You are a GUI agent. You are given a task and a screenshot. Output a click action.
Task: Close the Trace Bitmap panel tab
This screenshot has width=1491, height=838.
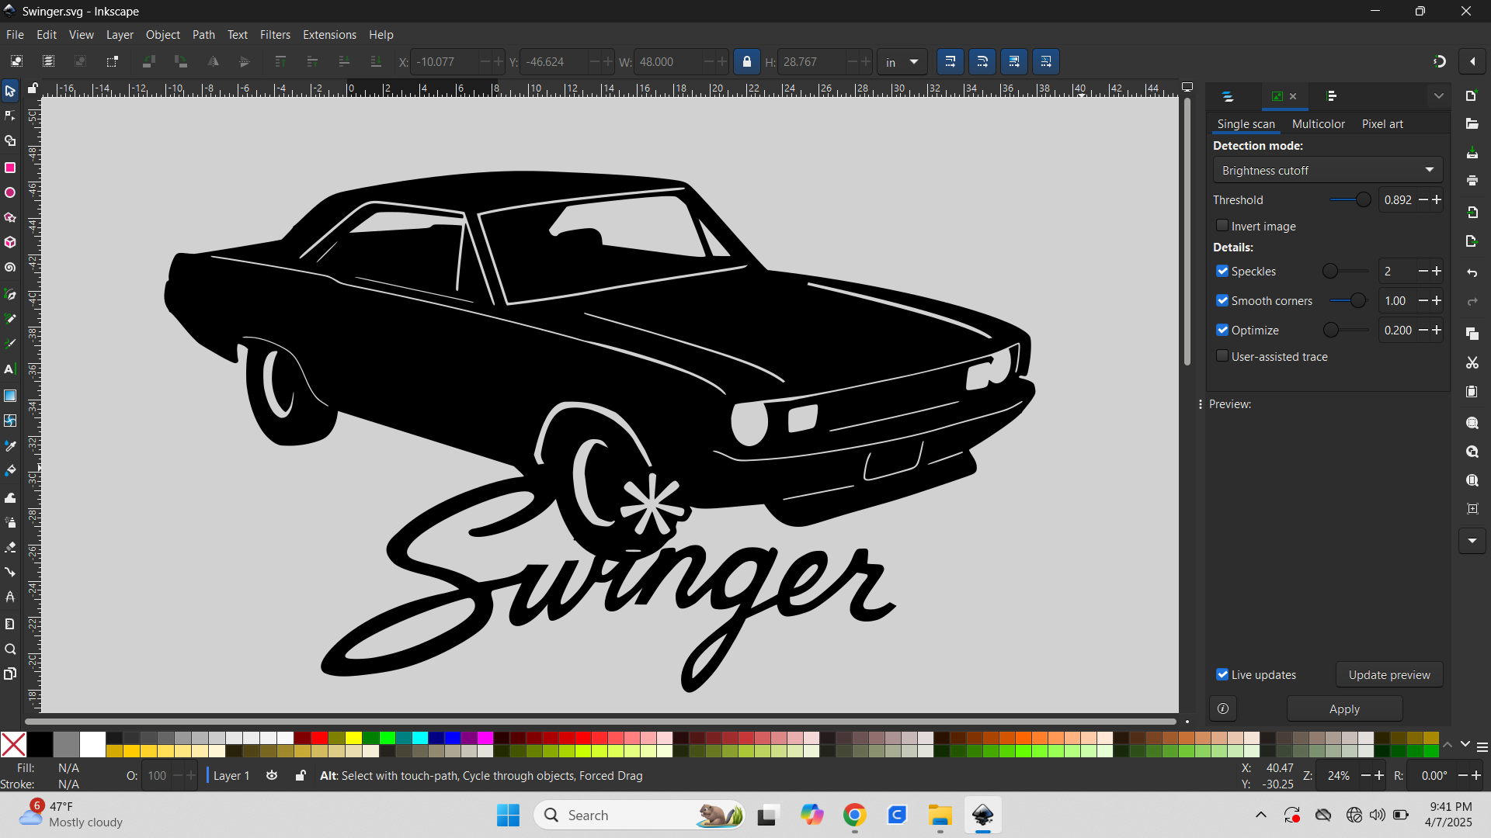coord(1293,97)
